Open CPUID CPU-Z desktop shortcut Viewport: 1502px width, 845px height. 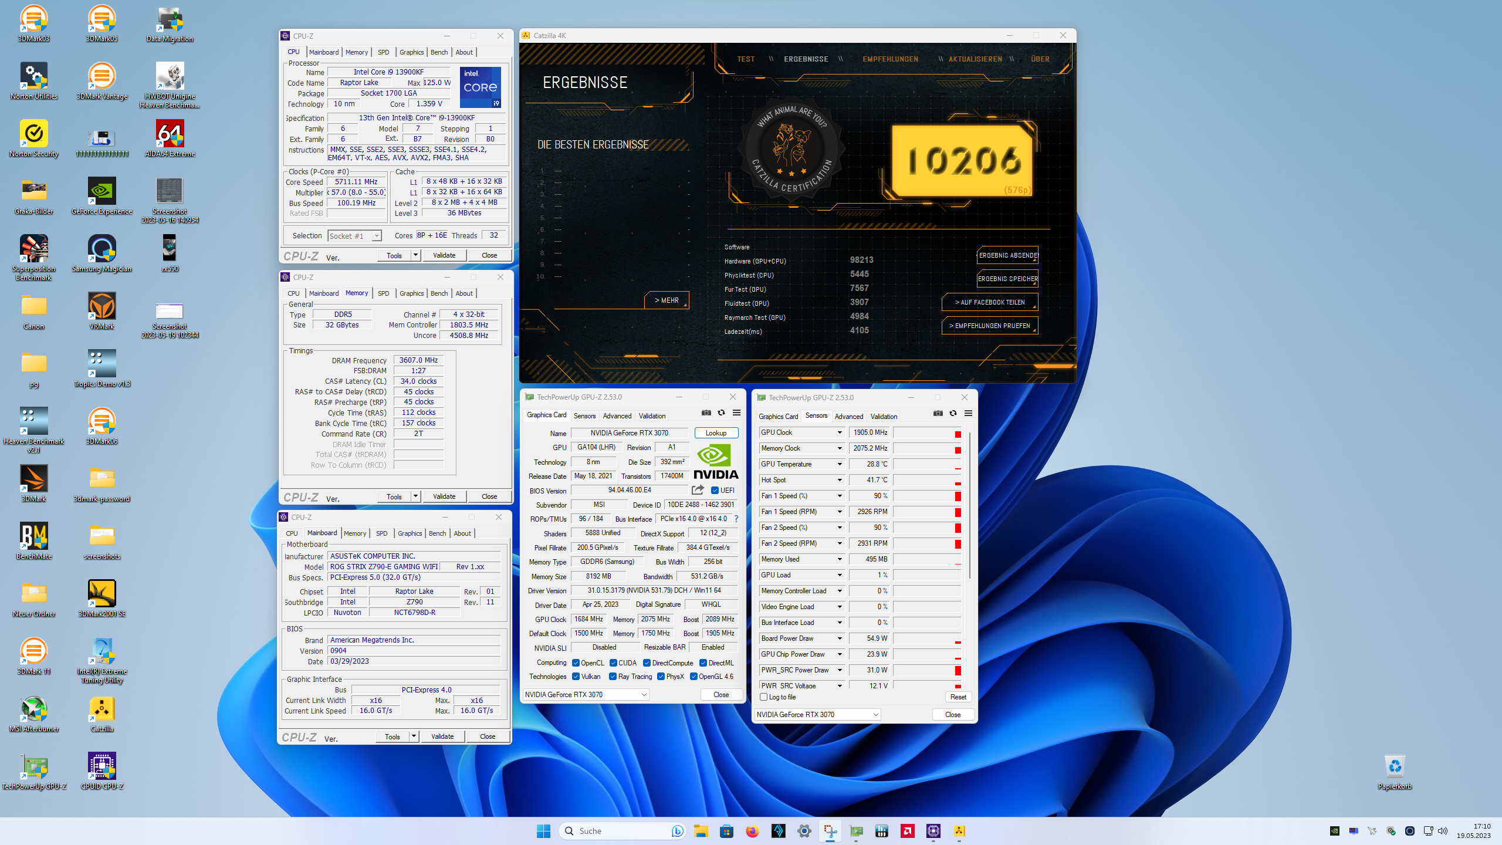coord(102,771)
